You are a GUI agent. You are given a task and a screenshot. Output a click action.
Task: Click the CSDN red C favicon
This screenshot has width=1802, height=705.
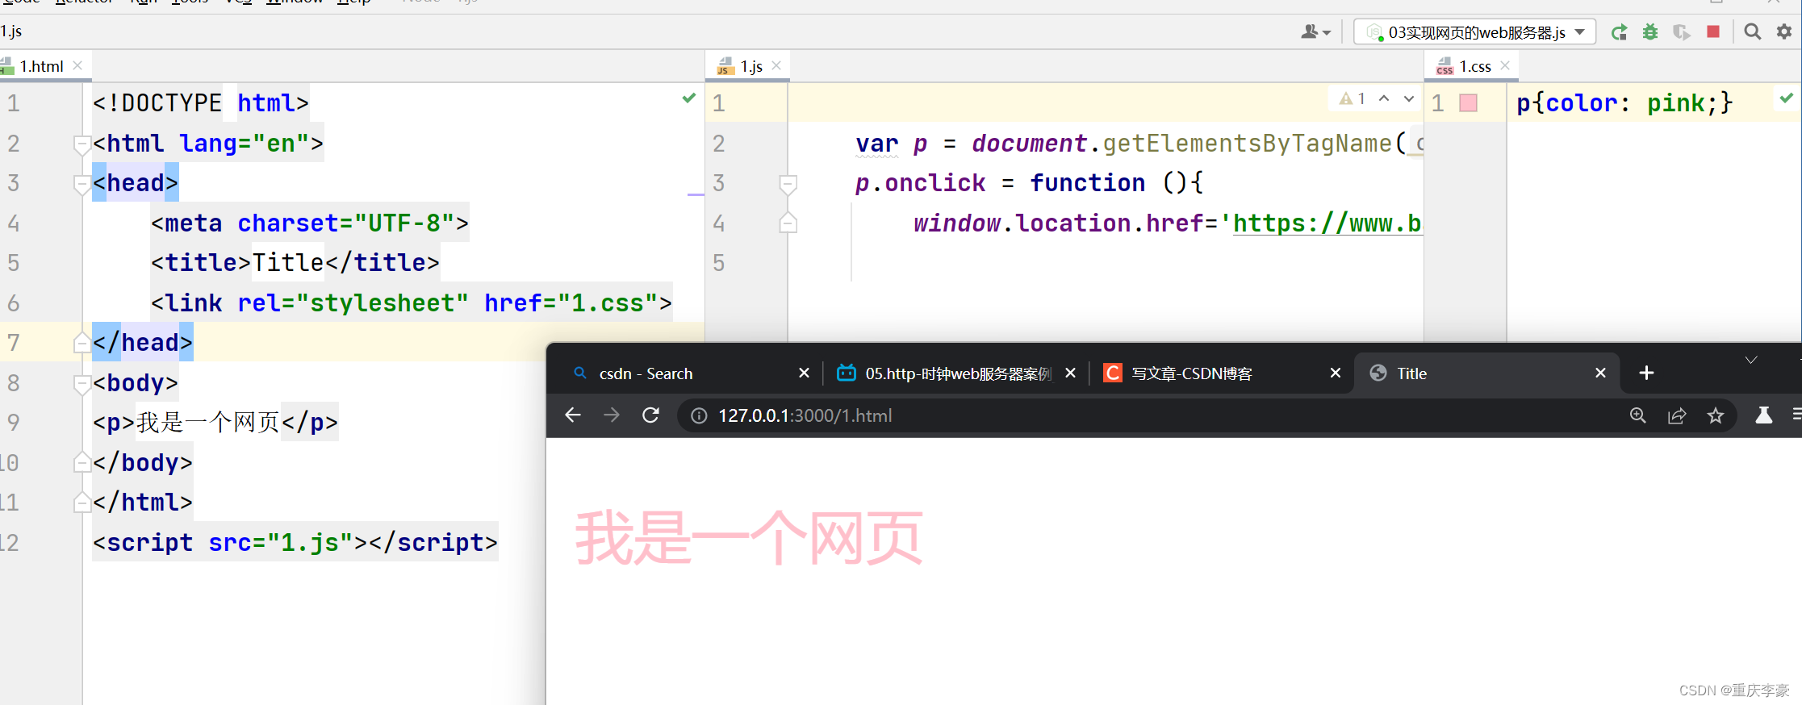point(1113,373)
